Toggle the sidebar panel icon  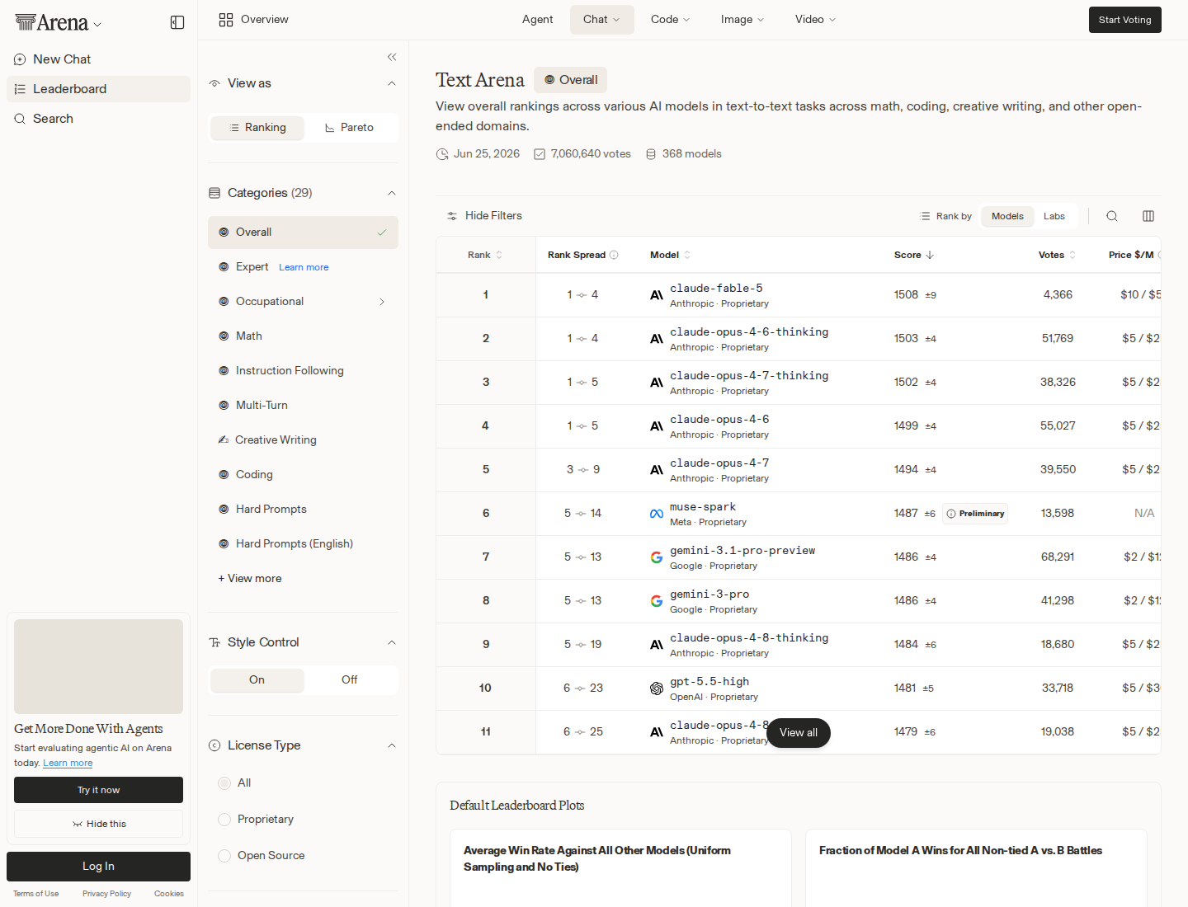click(177, 22)
